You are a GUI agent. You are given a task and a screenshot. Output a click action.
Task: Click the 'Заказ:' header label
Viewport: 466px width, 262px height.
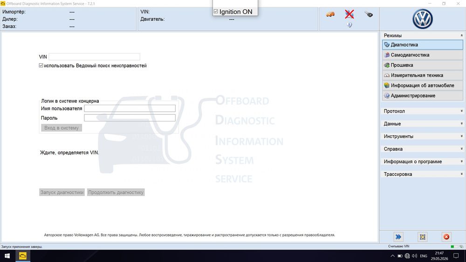9,27
